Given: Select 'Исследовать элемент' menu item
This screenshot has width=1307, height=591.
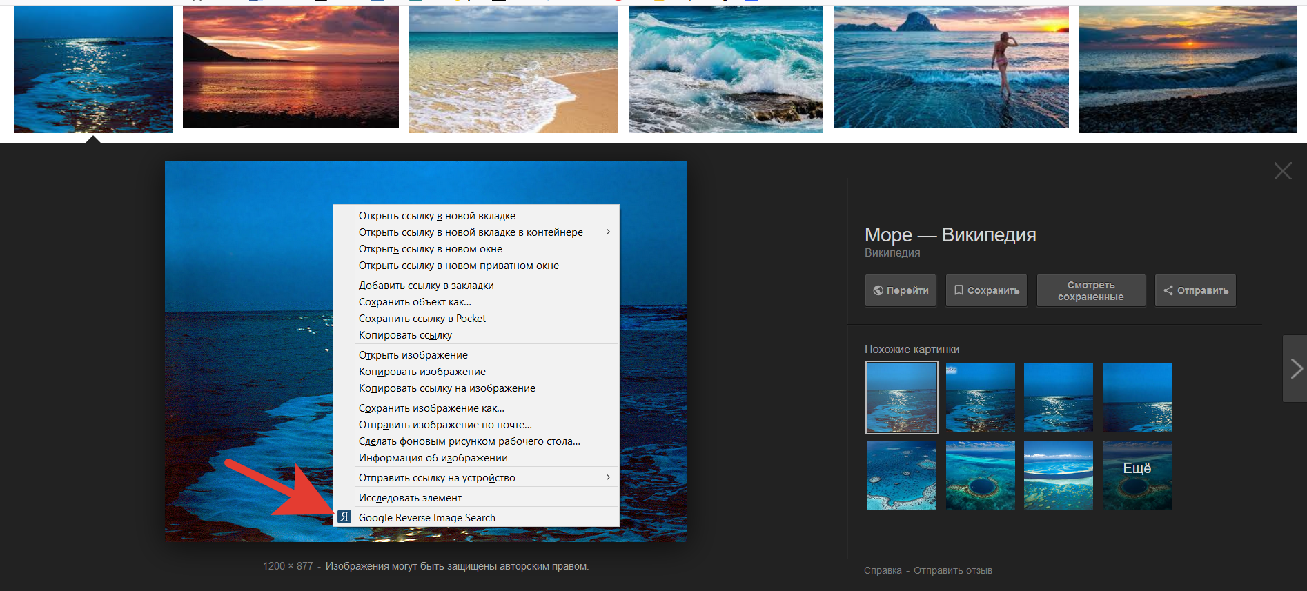Looking at the screenshot, I should click(x=410, y=498).
